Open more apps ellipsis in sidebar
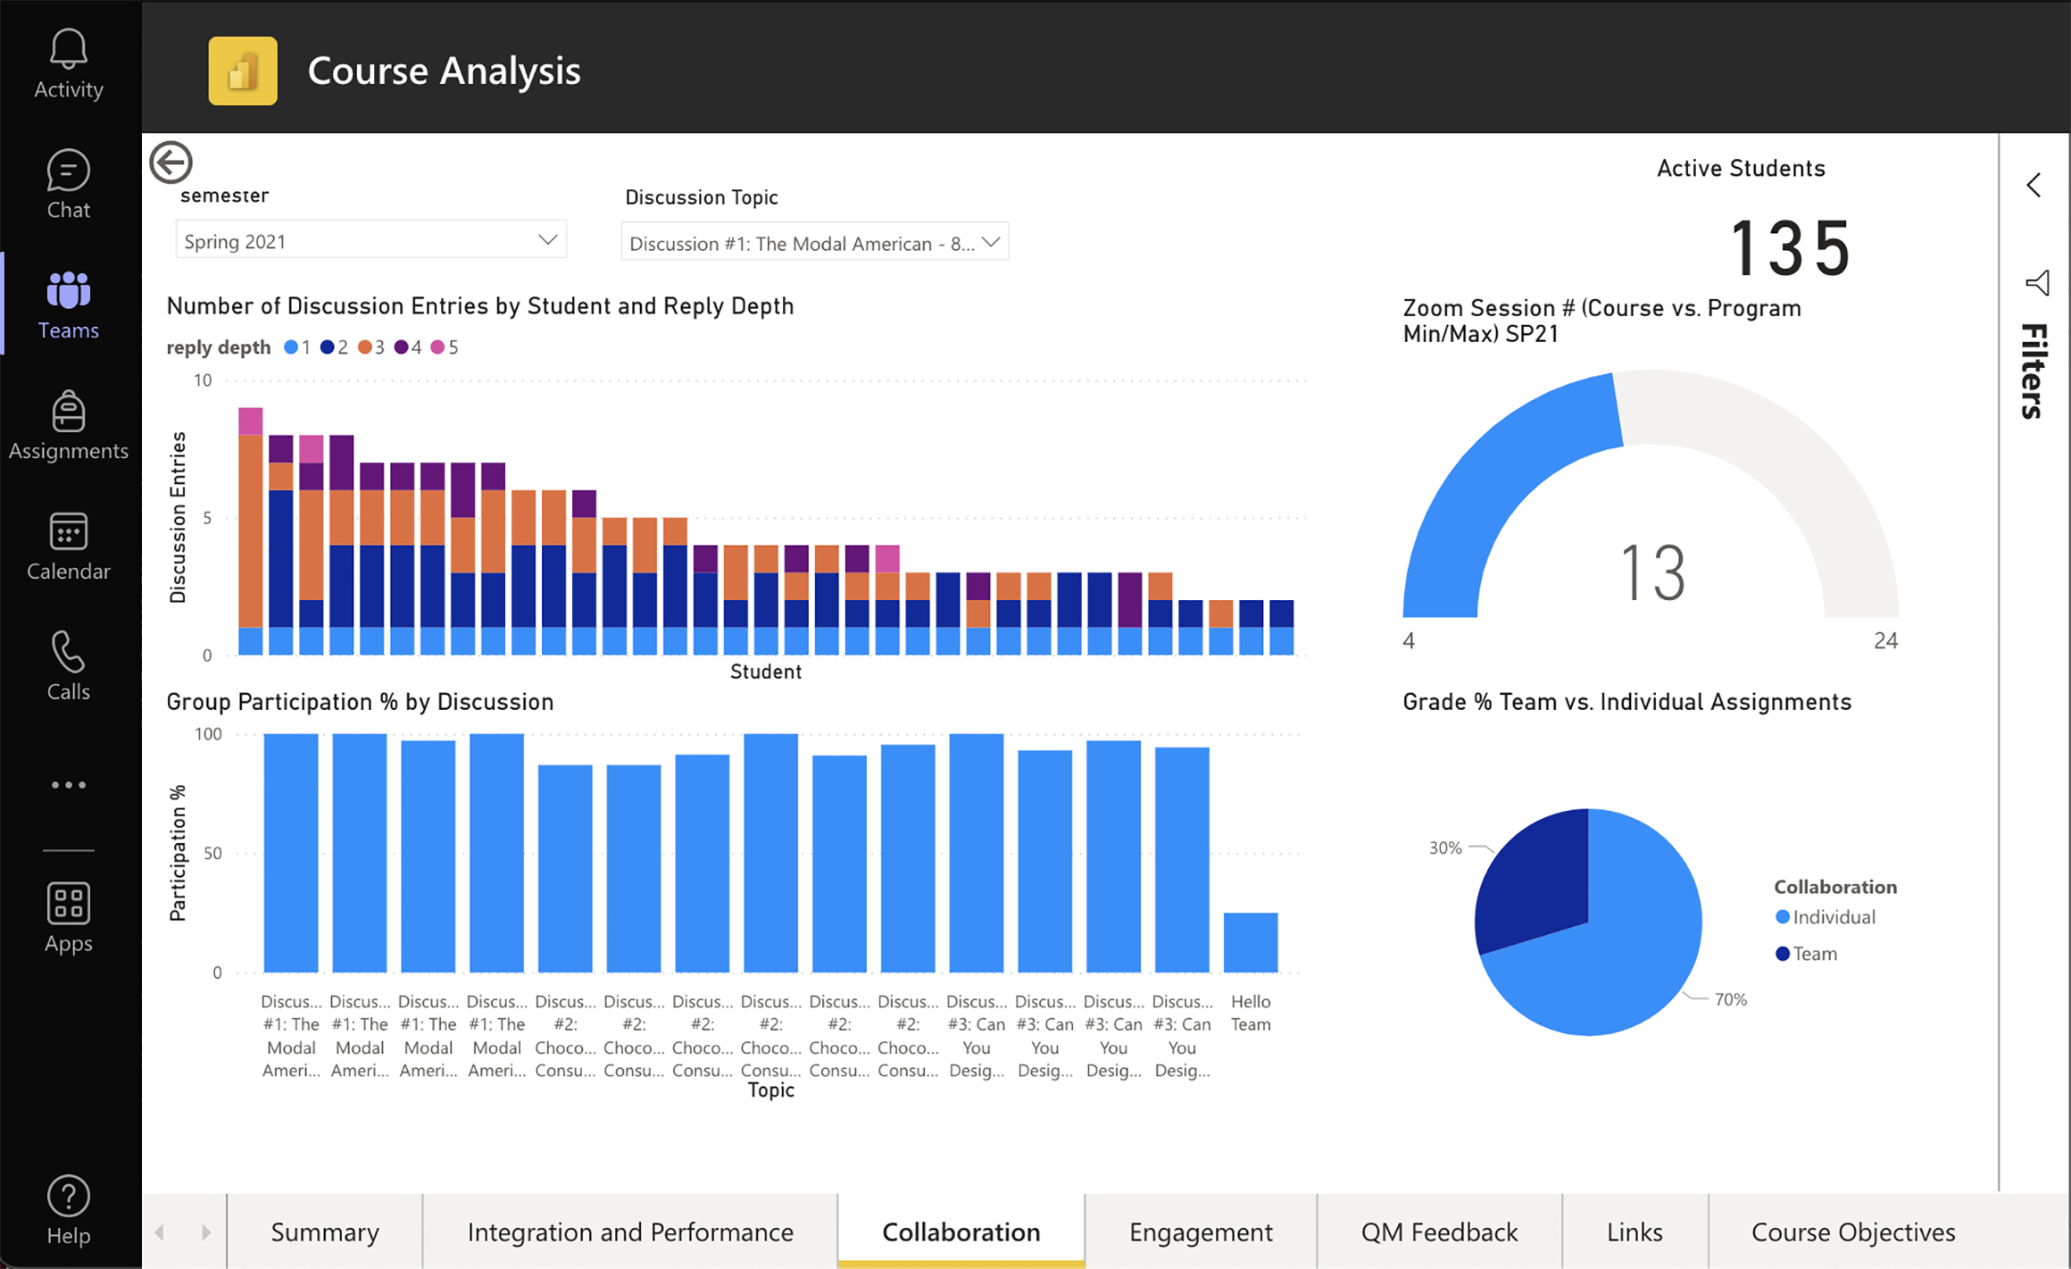Viewport: 2071px width, 1269px height. point(68,785)
